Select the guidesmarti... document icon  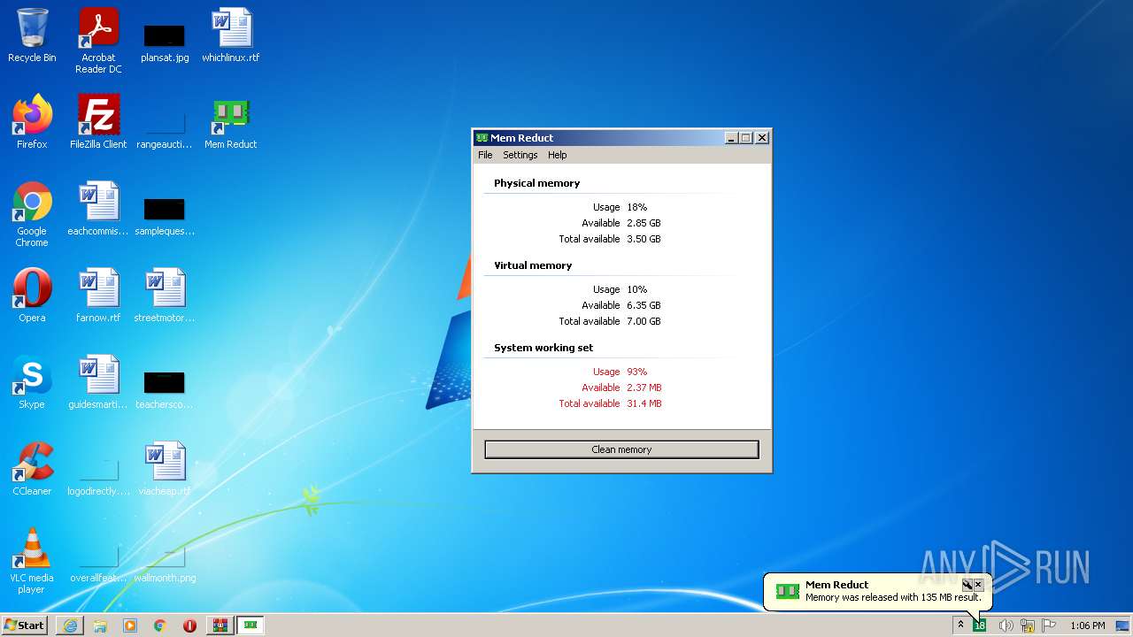98,382
